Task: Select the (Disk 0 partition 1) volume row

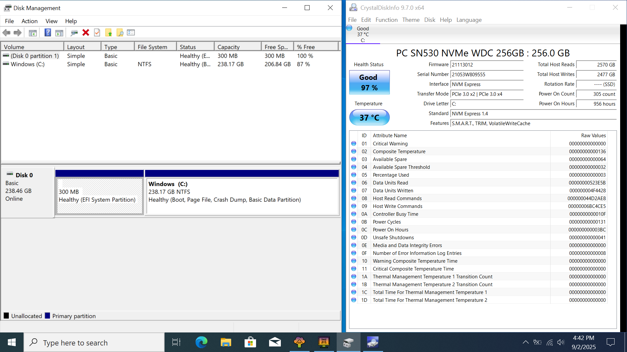Action: 170,56
